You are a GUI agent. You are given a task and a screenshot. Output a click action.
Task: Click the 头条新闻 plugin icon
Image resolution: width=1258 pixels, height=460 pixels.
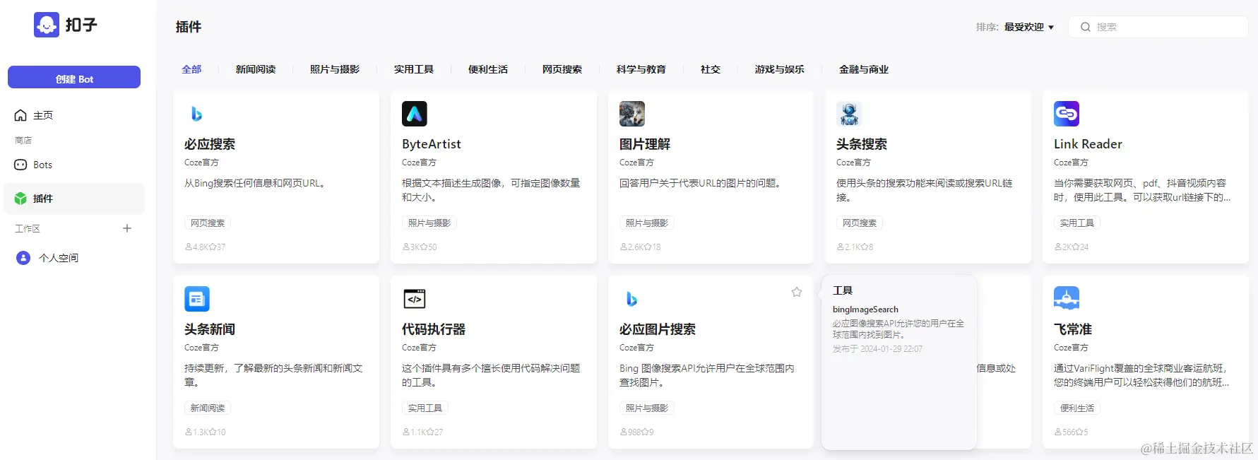click(197, 299)
